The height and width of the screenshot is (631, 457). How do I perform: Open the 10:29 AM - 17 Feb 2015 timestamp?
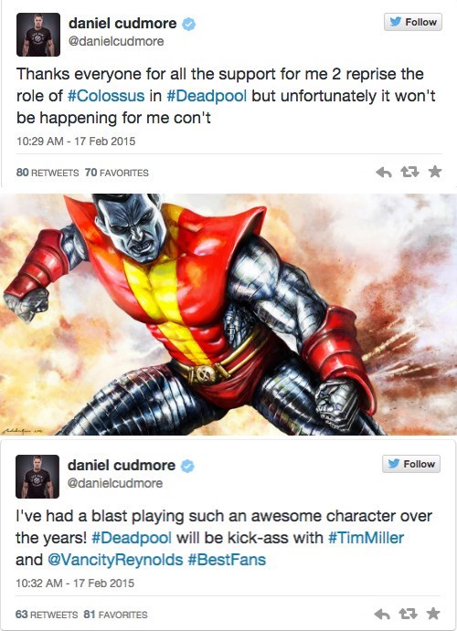pyautogui.click(x=76, y=142)
